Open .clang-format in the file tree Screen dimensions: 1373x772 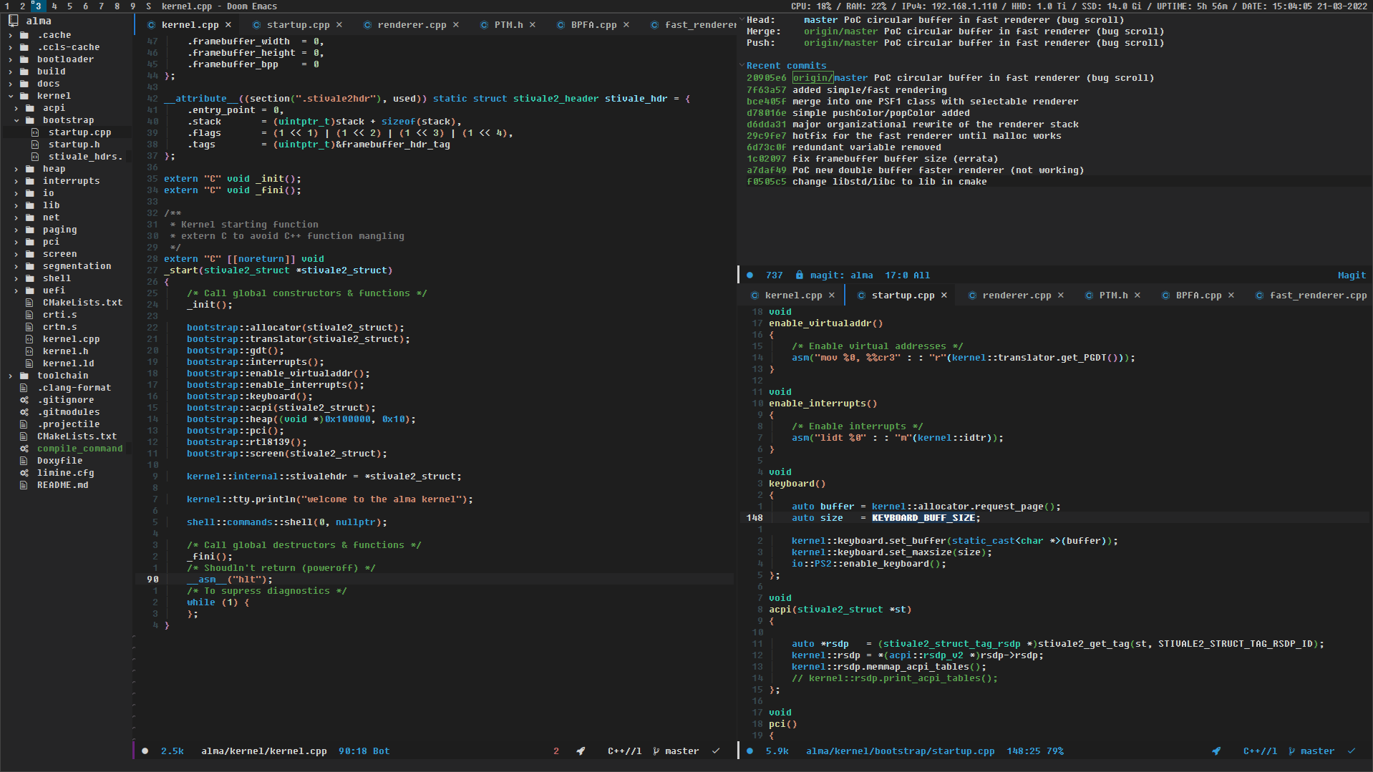(x=74, y=388)
